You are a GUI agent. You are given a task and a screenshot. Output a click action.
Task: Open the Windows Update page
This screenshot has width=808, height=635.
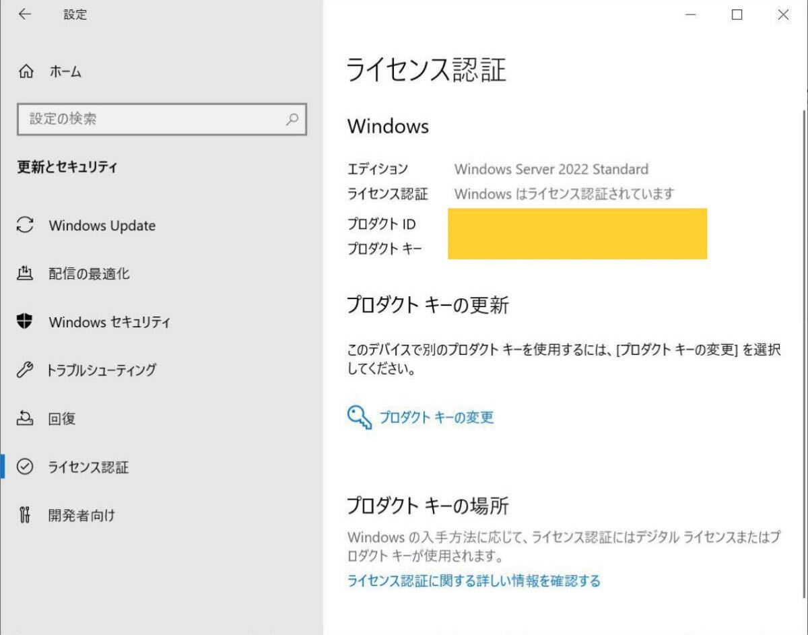pos(102,226)
